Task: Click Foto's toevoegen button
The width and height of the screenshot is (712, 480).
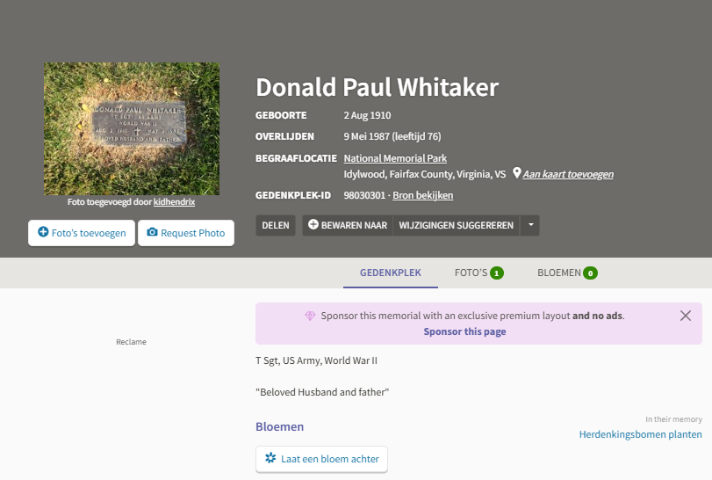Action: click(82, 233)
